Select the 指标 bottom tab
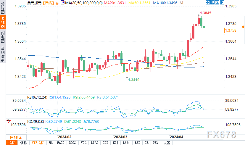 click(x=12, y=143)
